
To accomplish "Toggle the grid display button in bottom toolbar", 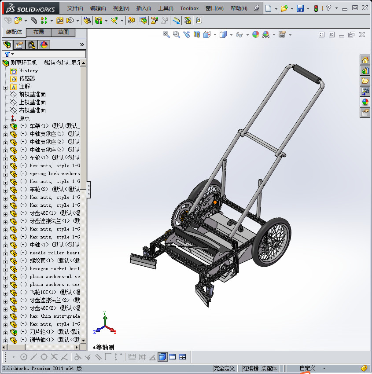I will point(142,357).
